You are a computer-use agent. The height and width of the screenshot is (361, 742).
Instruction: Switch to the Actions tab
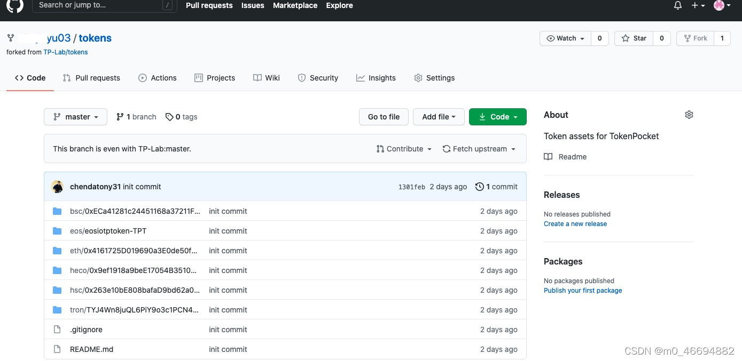coord(158,78)
